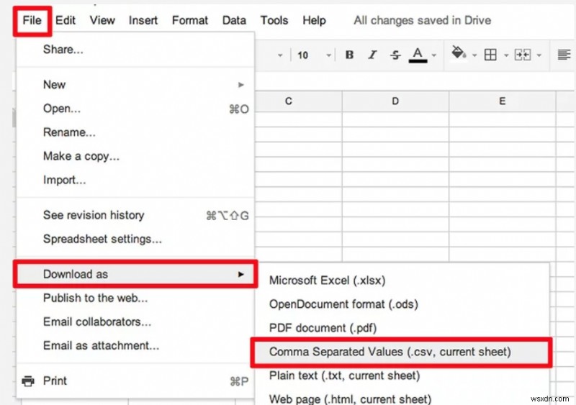Open the font family dropdown arrow
This screenshot has width=576, height=405.
(280, 55)
